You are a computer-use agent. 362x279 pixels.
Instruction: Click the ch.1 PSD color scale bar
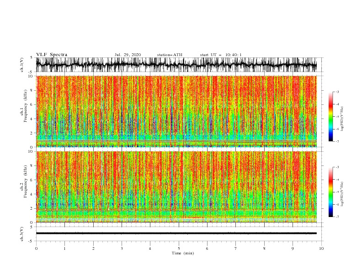[x=330, y=117]
